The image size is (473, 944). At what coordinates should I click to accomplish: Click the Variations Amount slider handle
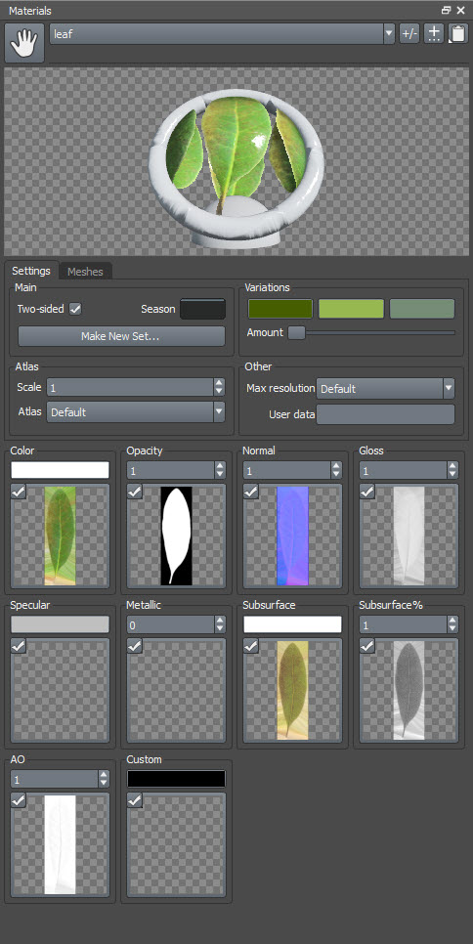[296, 332]
